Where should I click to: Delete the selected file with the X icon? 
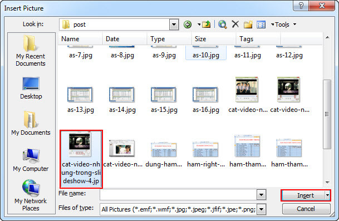click(x=235, y=24)
